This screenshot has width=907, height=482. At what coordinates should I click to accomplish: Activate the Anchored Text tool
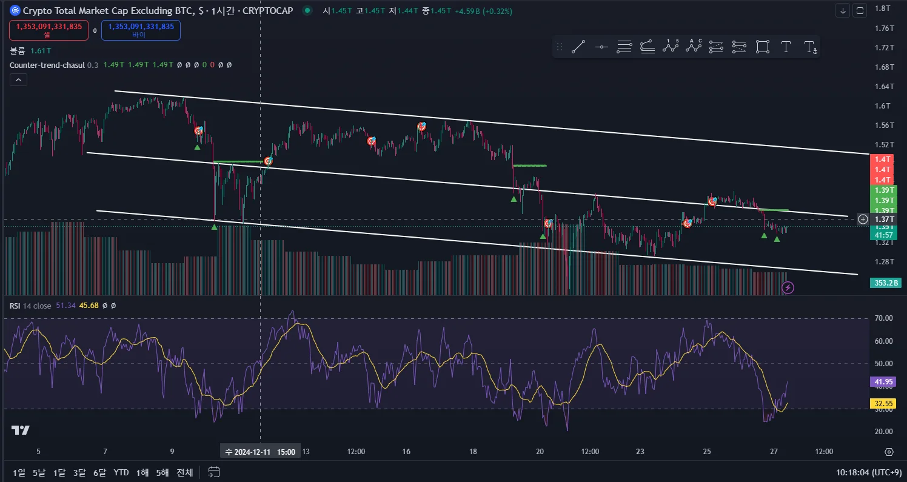(x=809, y=47)
